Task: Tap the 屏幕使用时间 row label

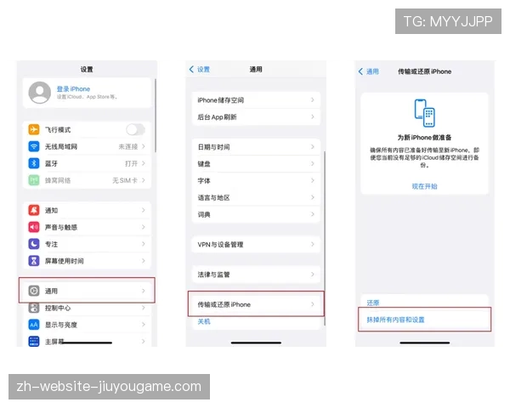Action: click(64, 261)
